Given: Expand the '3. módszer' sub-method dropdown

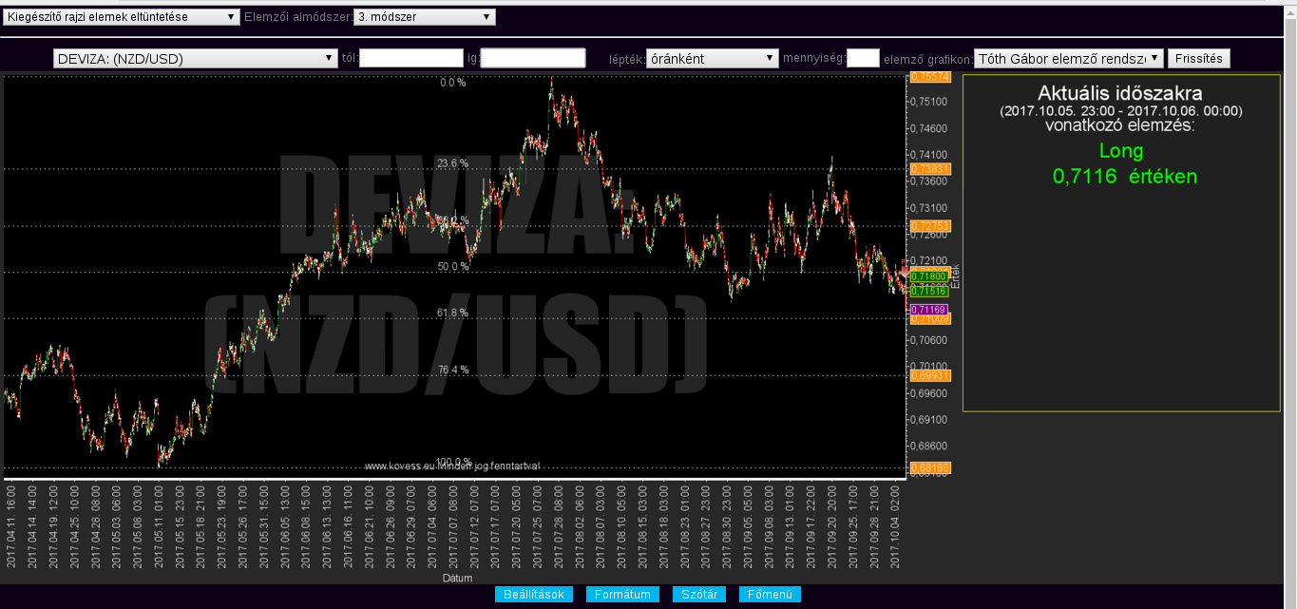Looking at the screenshot, I should (x=424, y=17).
